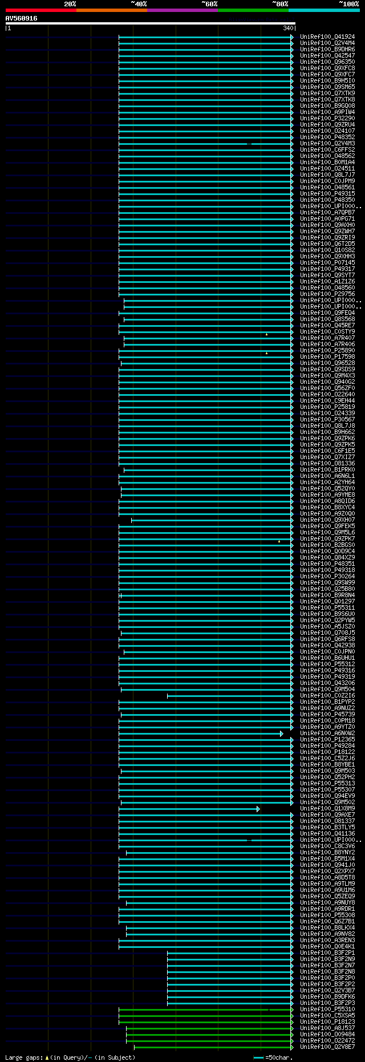The height and width of the screenshot is (1062, 365).
Task: Open the UniRef100_B3F2P1 entry
Action: (327, 952)
